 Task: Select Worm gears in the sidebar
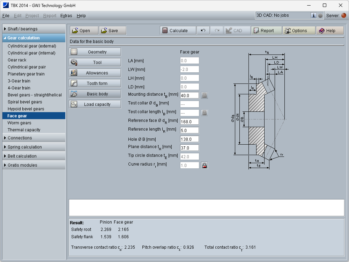pyautogui.click(x=20, y=123)
